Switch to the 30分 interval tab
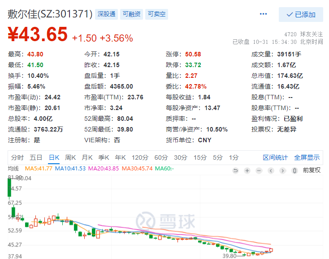Screen dimensions: 329x259 (x=181, y=157)
